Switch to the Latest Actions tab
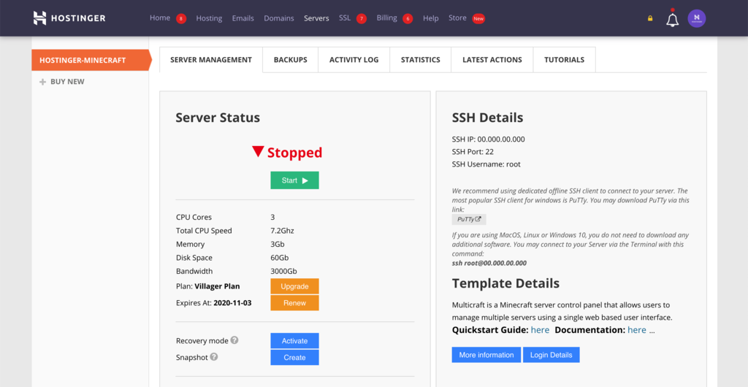This screenshot has width=748, height=387. [x=492, y=60]
